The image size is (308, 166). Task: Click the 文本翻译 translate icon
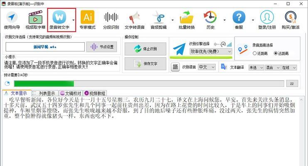[x=224, y=67]
